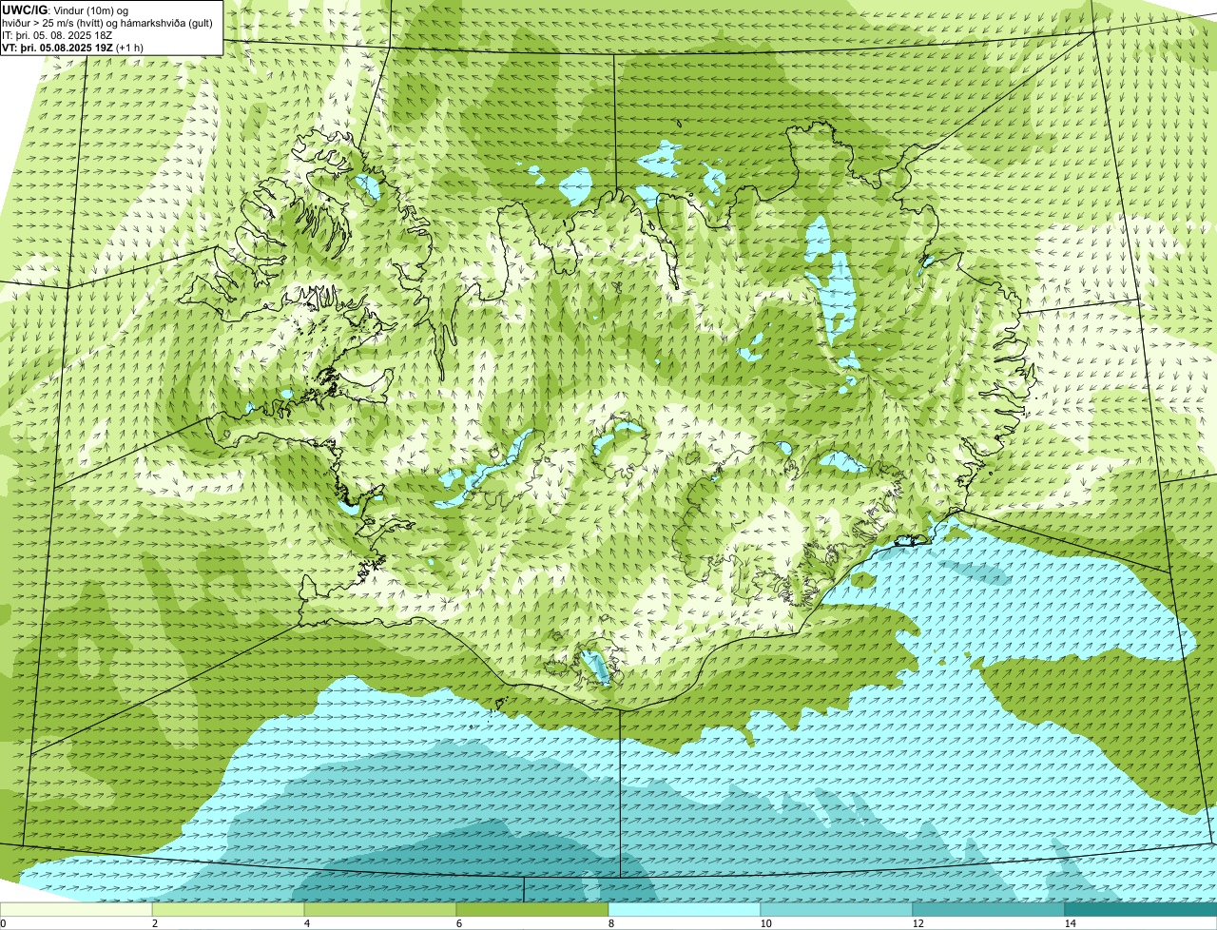This screenshot has width=1217, height=930.
Task: Click the "10" label on the color scale
Action: tap(765, 923)
